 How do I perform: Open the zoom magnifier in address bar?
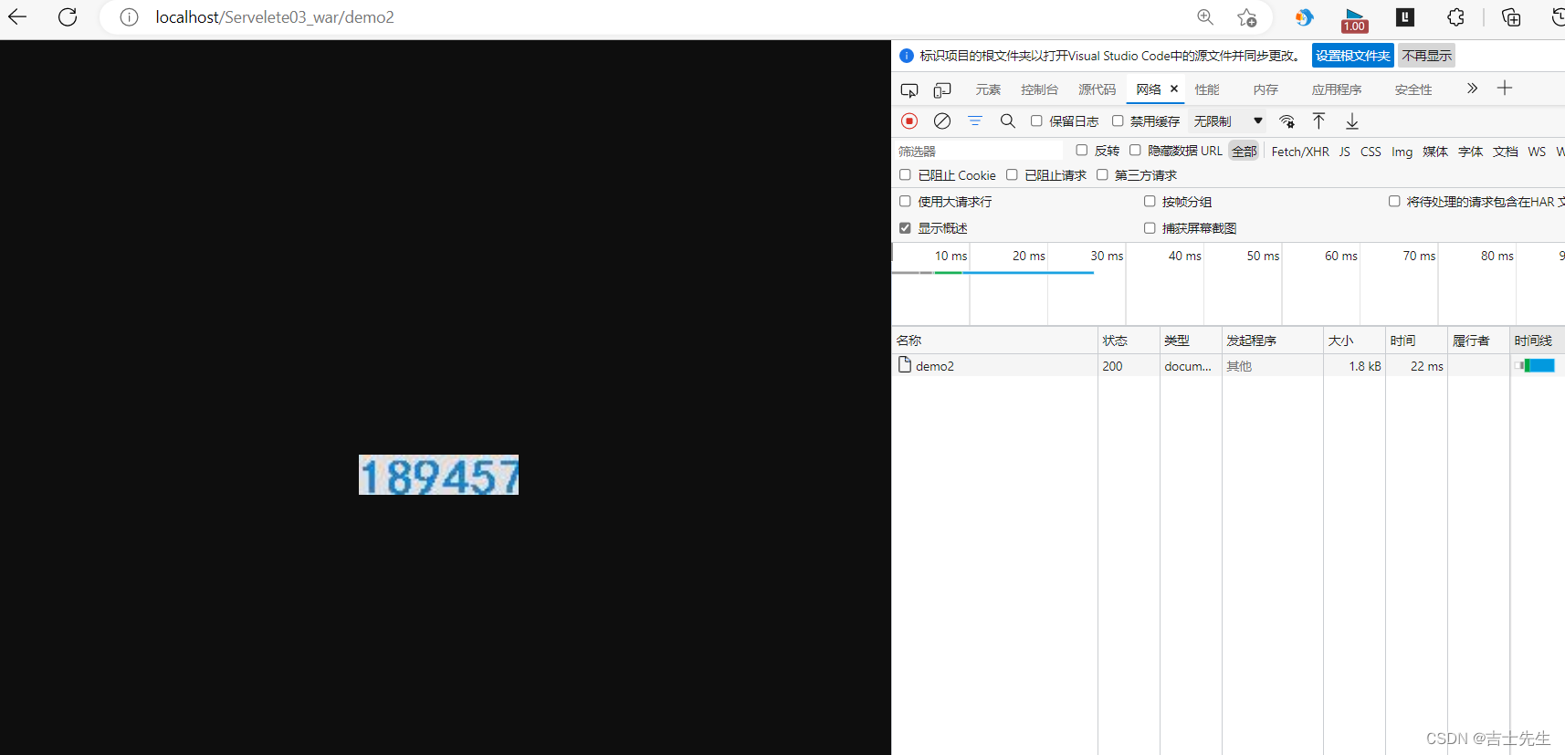tap(1205, 17)
